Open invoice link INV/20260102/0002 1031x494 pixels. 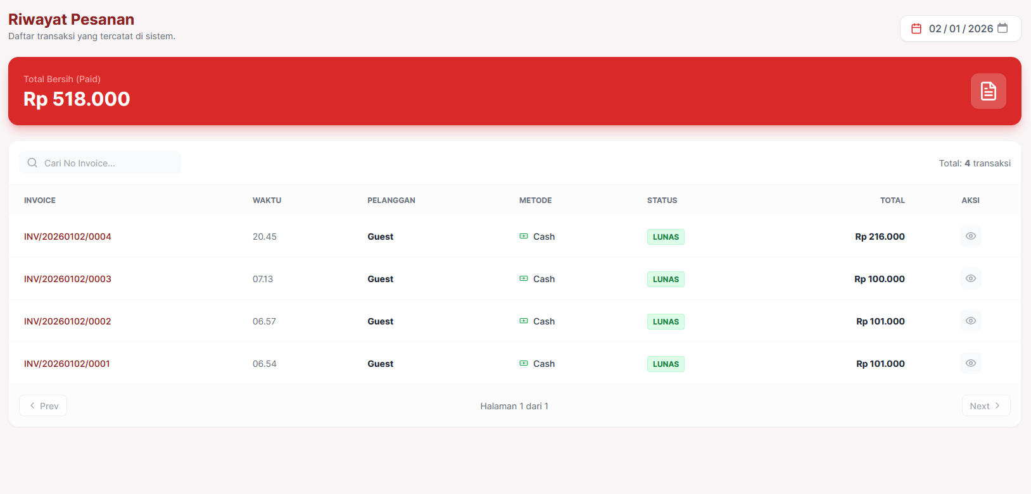tap(68, 321)
